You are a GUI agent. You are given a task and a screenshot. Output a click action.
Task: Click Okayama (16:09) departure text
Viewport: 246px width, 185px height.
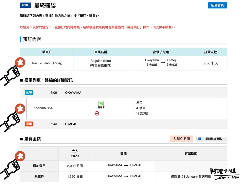click(152, 62)
